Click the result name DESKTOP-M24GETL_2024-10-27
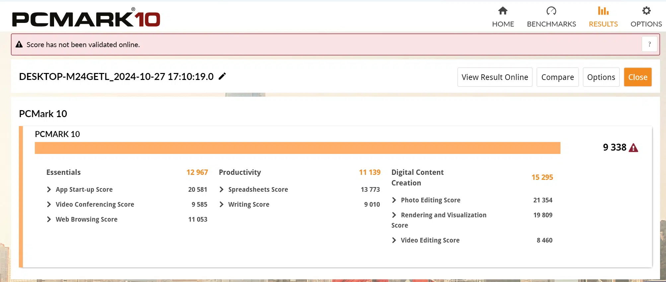The height and width of the screenshot is (282, 666). pos(116,77)
